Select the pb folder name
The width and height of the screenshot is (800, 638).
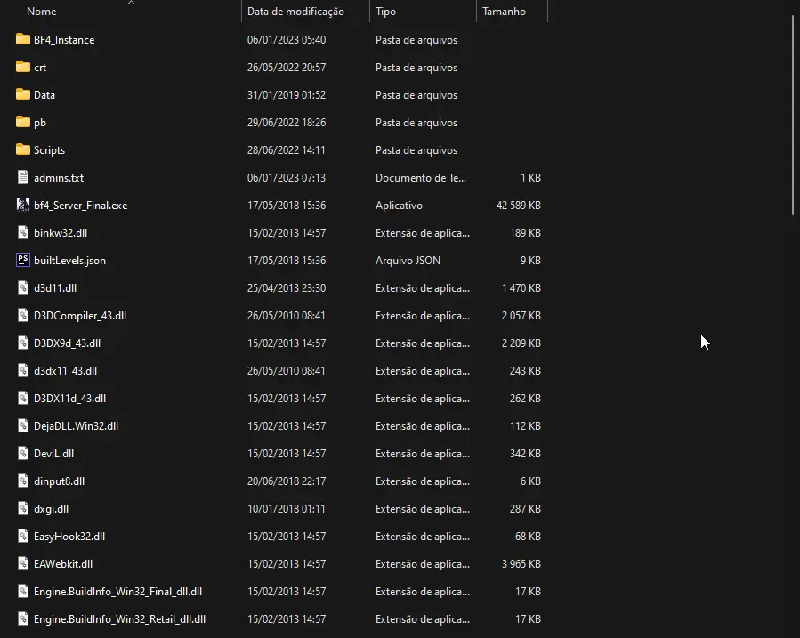(x=40, y=123)
